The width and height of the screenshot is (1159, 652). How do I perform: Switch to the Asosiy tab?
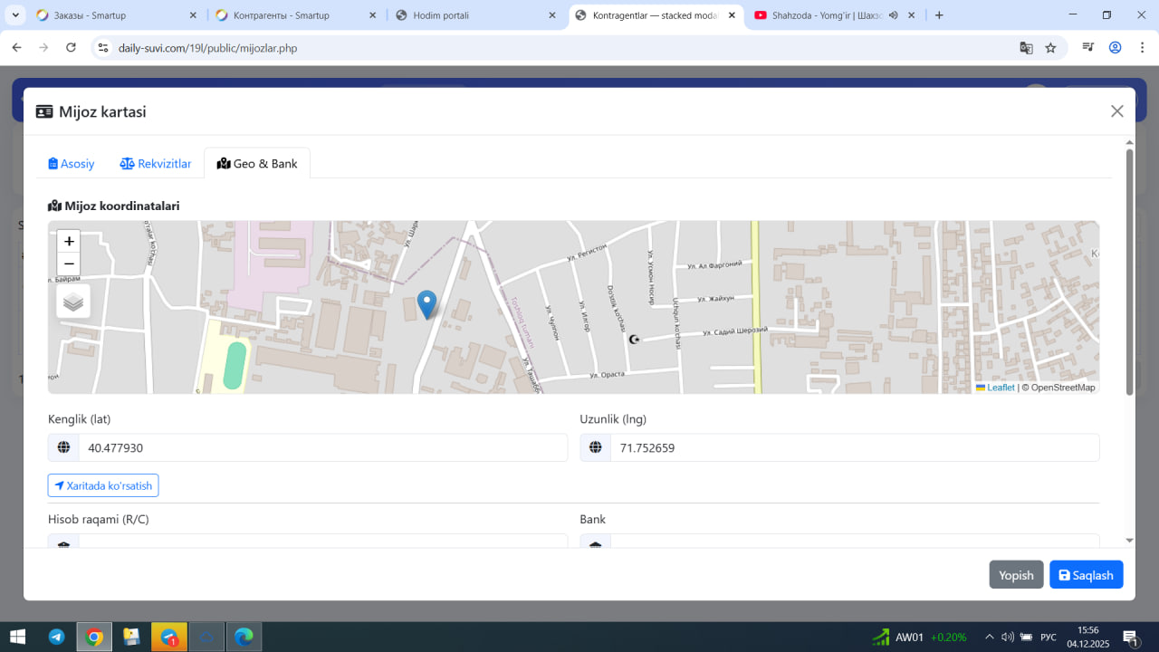coord(72,164)
